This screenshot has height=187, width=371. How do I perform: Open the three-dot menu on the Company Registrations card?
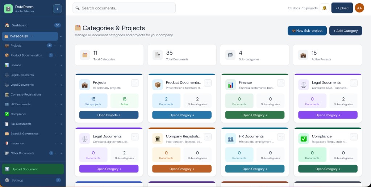[208, 137]
